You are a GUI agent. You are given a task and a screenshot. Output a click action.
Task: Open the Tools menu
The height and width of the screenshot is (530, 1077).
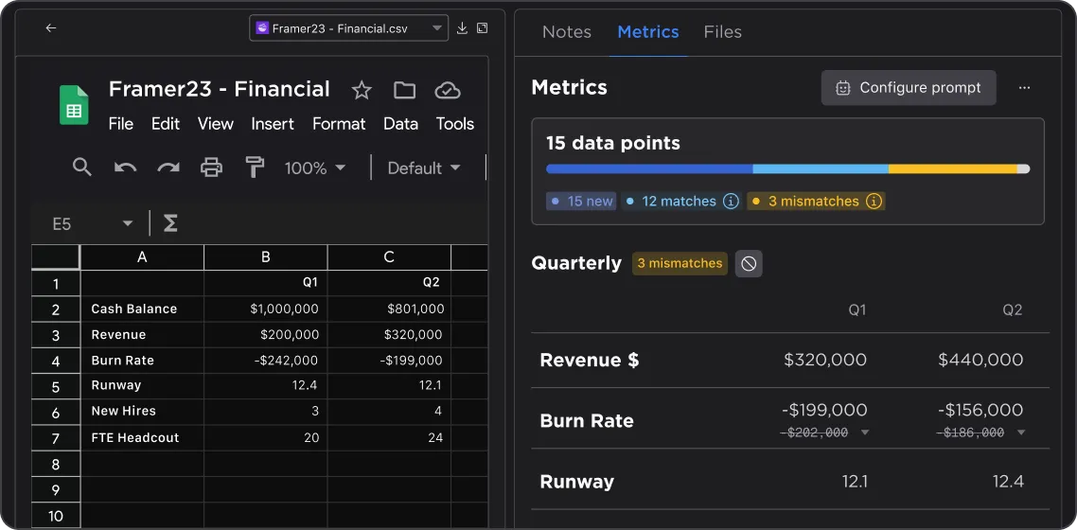pos(454,124)
